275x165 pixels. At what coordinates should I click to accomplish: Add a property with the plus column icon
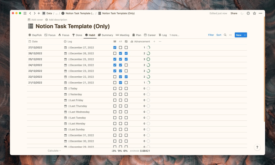click(x=154, y=42)
